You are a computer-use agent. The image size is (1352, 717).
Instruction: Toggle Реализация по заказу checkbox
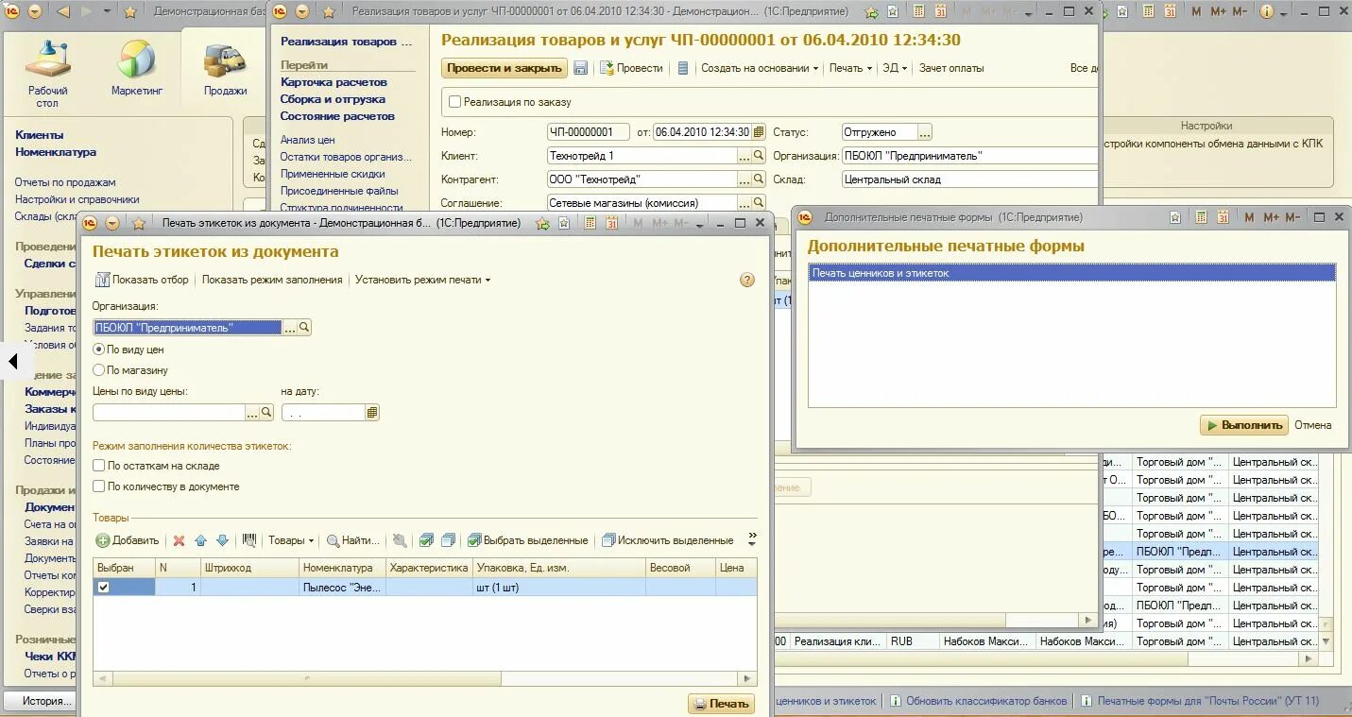pos(455,102)
